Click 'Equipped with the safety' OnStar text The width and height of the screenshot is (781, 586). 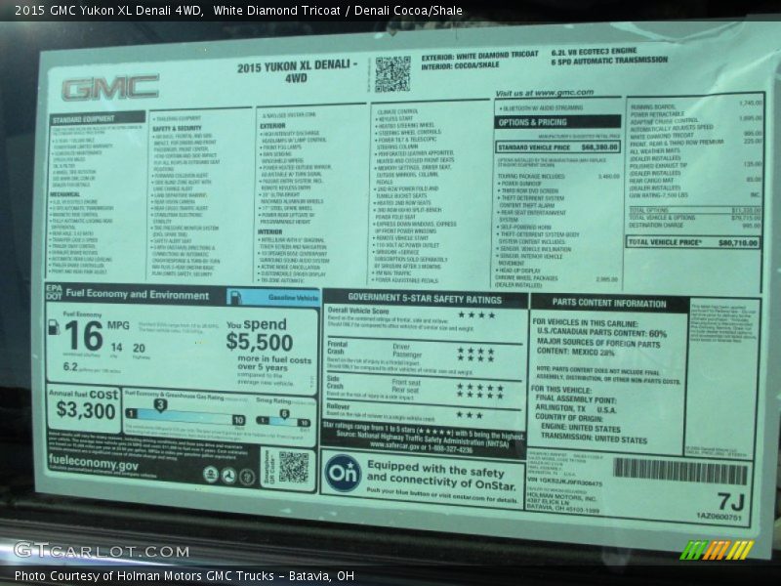pos(435,469)
